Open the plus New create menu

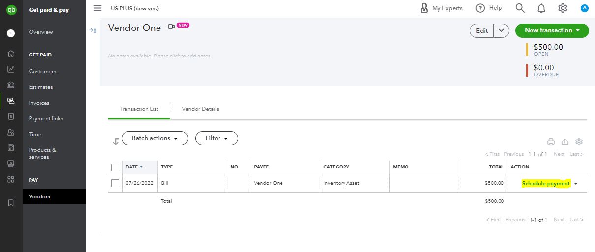pyautogui.click(x=11, y=34)
